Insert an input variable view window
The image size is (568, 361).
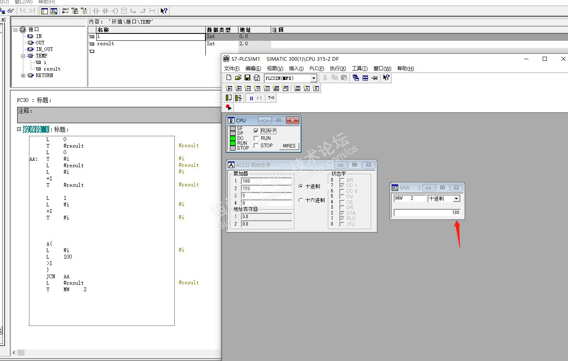pyautogui.click(x=229, y=88)
